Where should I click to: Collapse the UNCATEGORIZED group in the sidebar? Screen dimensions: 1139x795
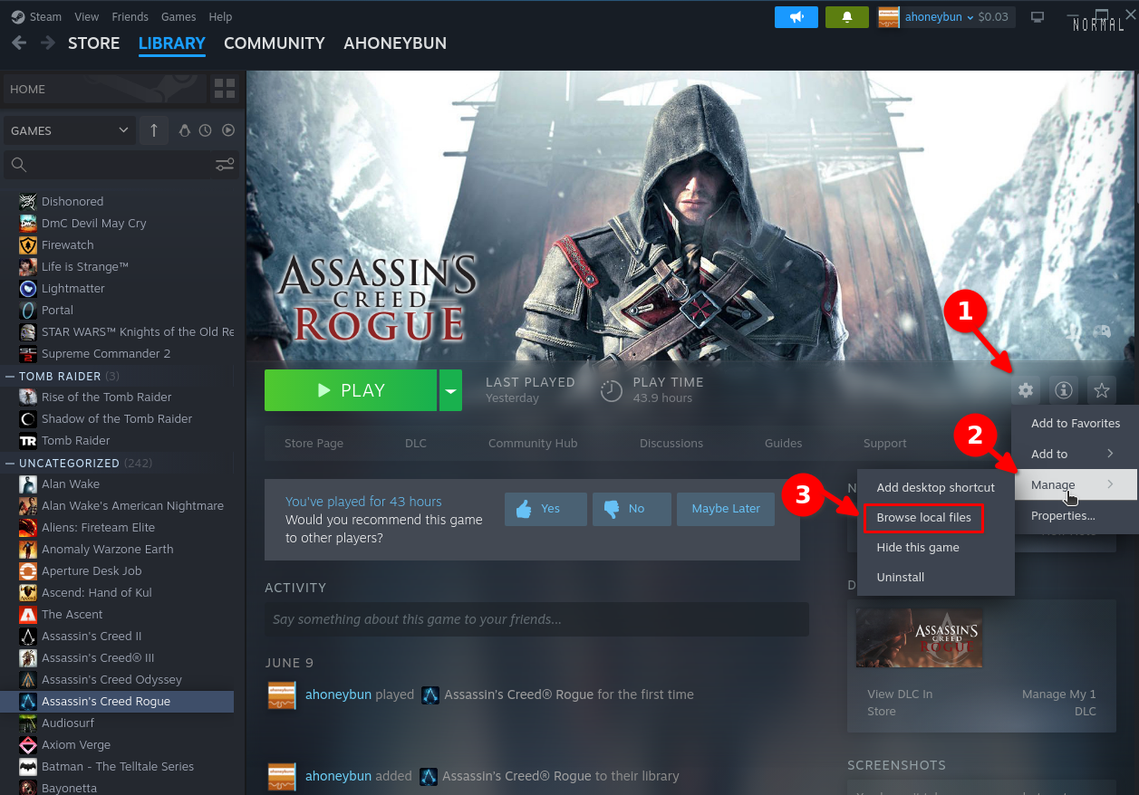click(8, 463)
